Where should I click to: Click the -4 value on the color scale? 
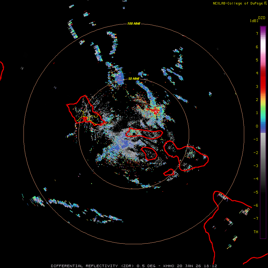[x=256, y=179]
